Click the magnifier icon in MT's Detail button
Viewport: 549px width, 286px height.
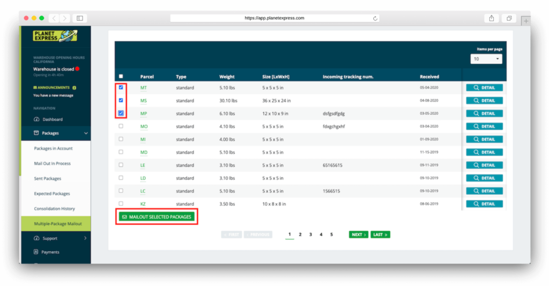(476, 87)
